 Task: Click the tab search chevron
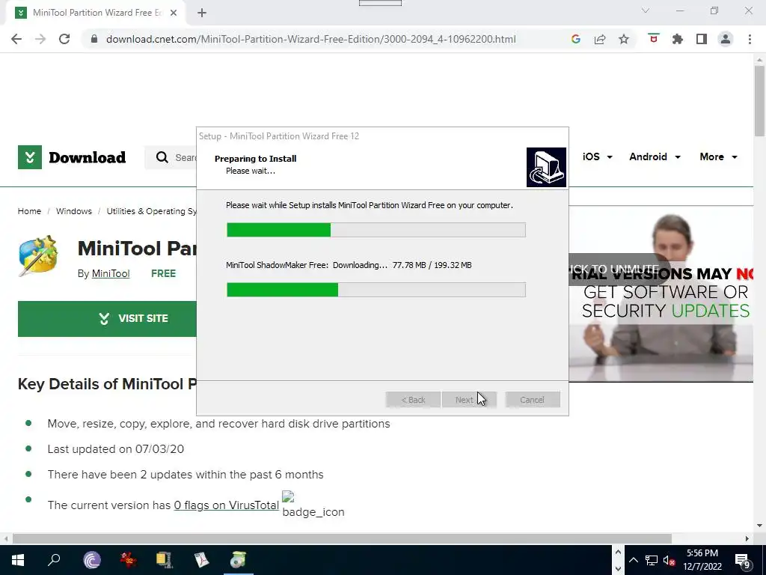[646, 10]
